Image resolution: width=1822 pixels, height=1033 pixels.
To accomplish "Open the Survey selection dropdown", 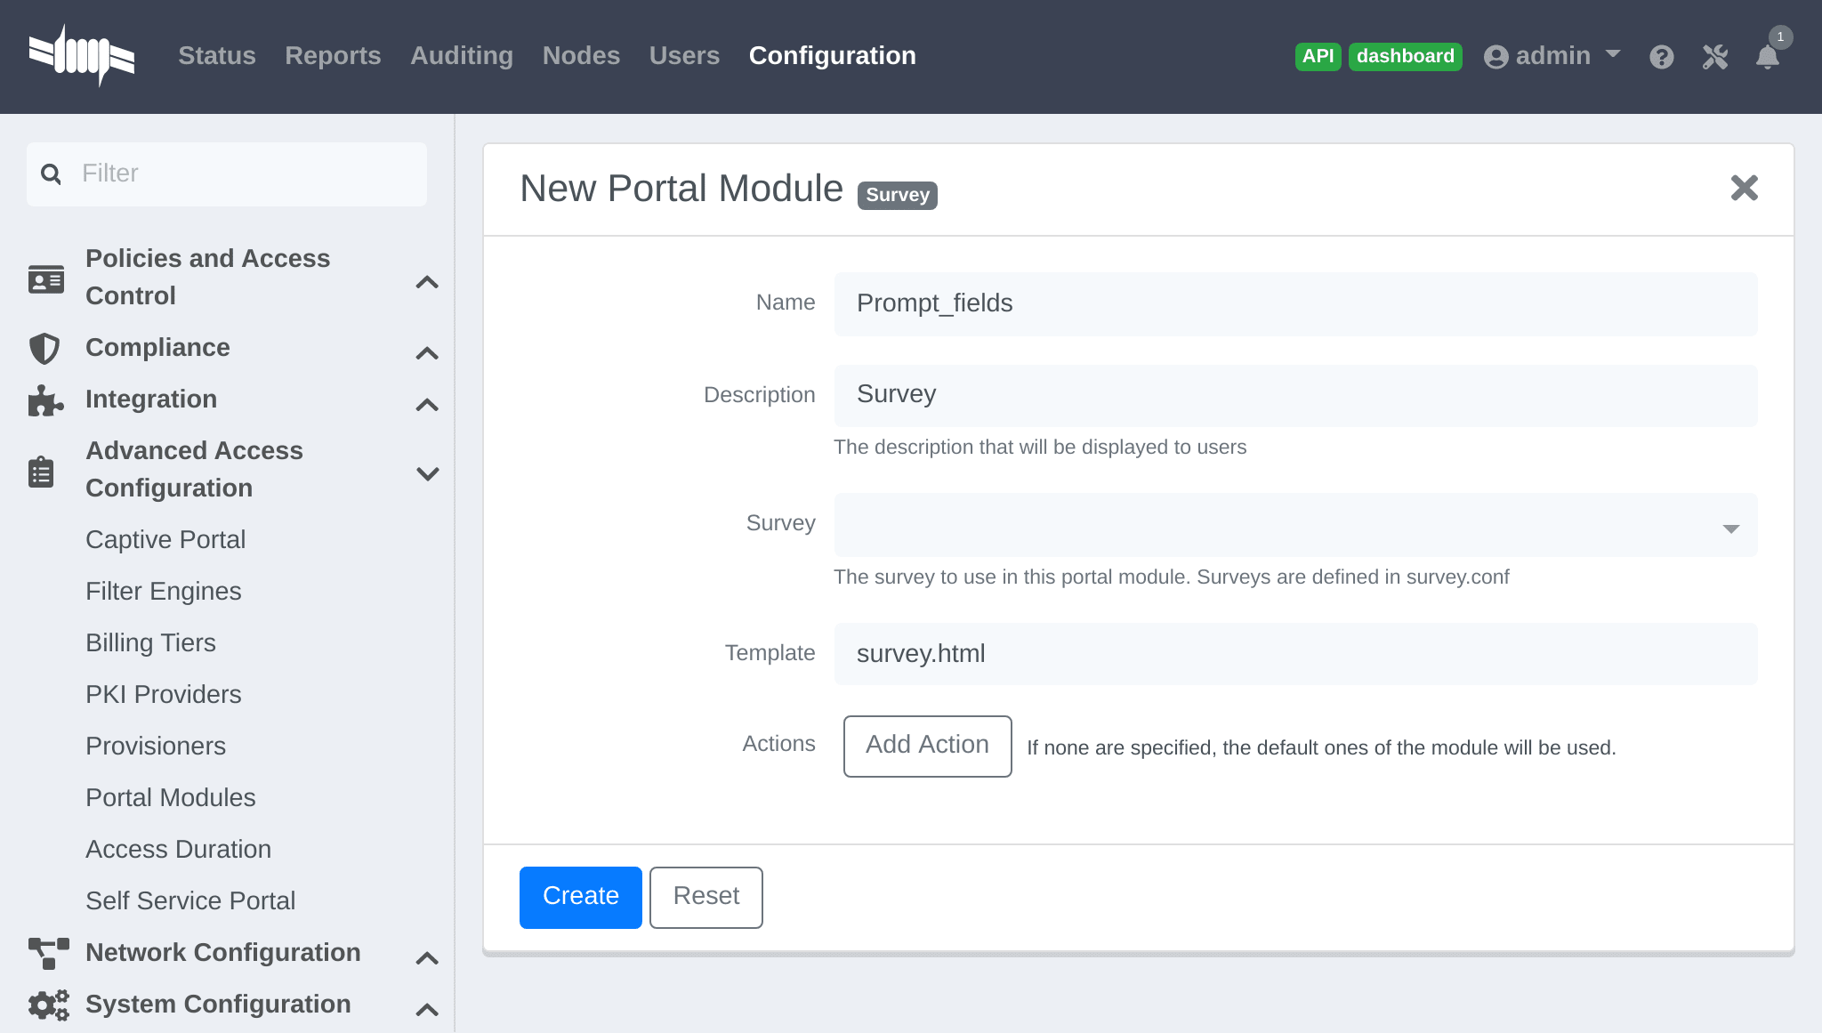I will tap(1730, 527).
